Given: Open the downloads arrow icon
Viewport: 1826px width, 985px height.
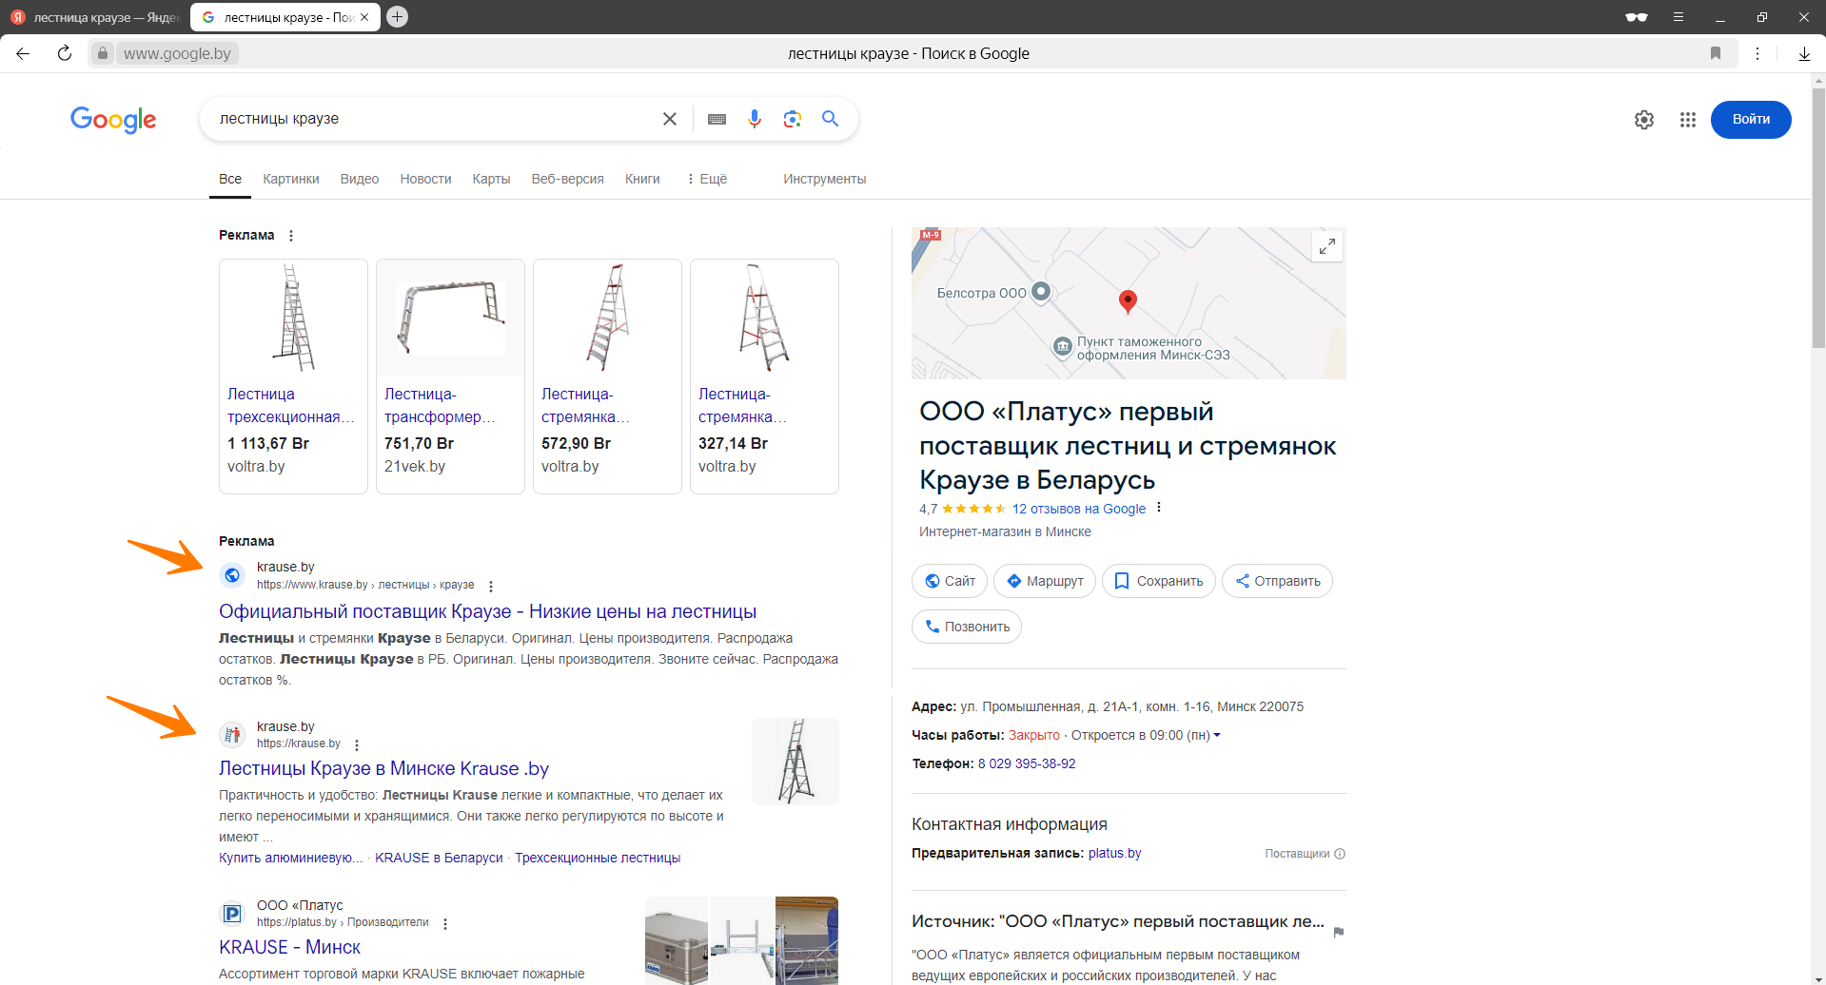Looking at the screenshot, I should [1804, 53].
